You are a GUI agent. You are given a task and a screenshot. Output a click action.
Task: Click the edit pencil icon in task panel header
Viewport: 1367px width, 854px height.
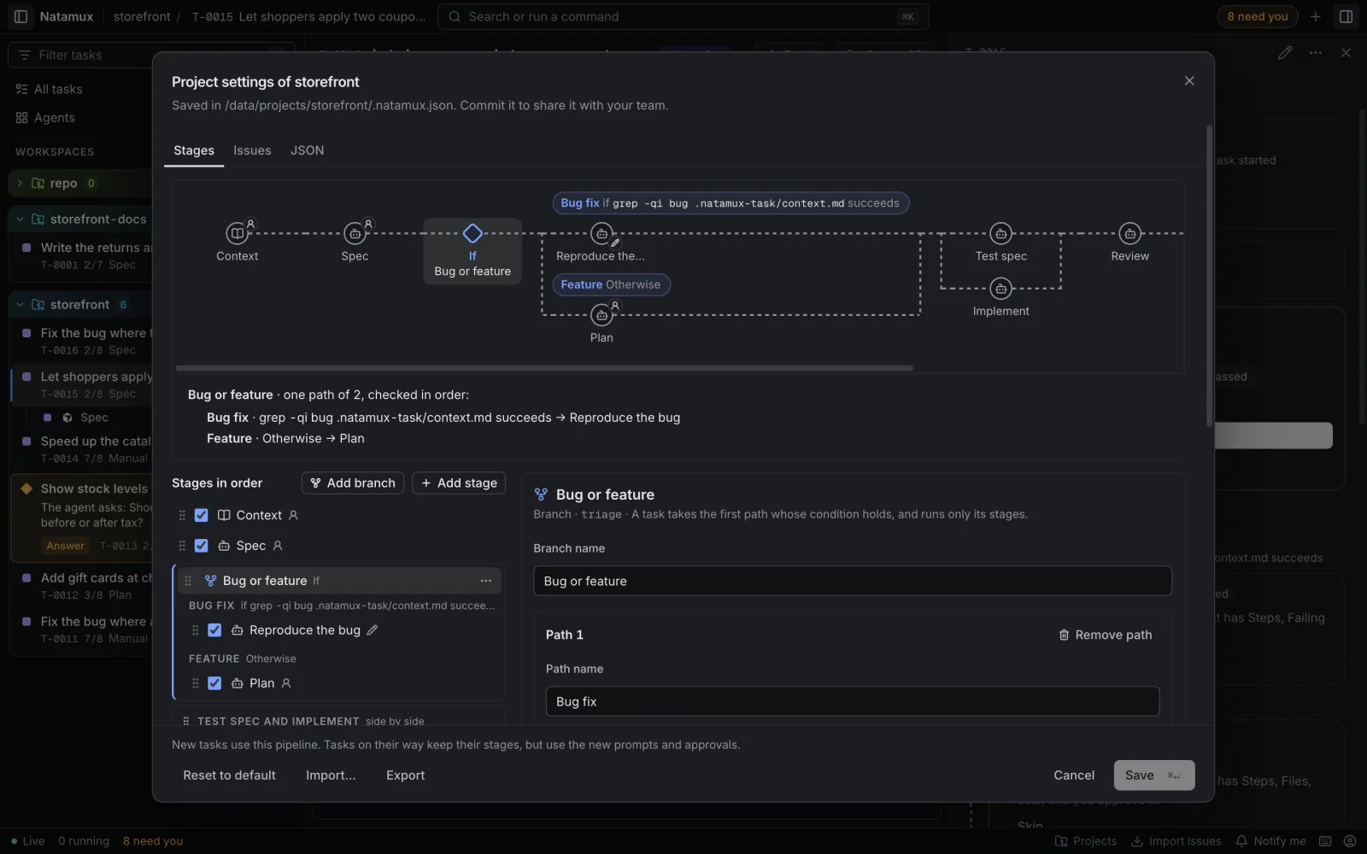[x=1285, y=53]
